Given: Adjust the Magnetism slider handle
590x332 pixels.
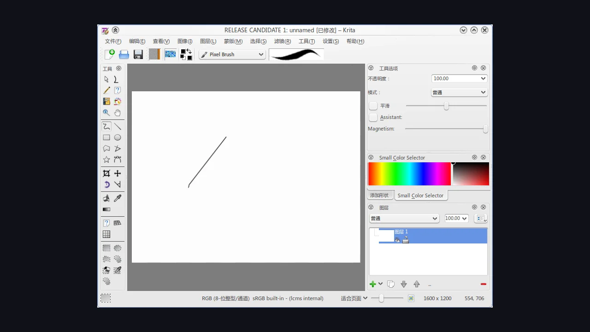Looking at the screenshot, I should pos(485,129).
